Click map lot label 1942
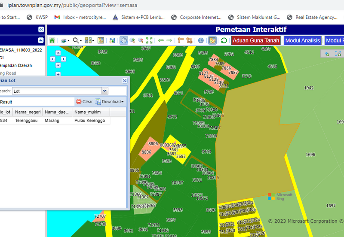This screenshot has height=237, width=344. (309, 88)
